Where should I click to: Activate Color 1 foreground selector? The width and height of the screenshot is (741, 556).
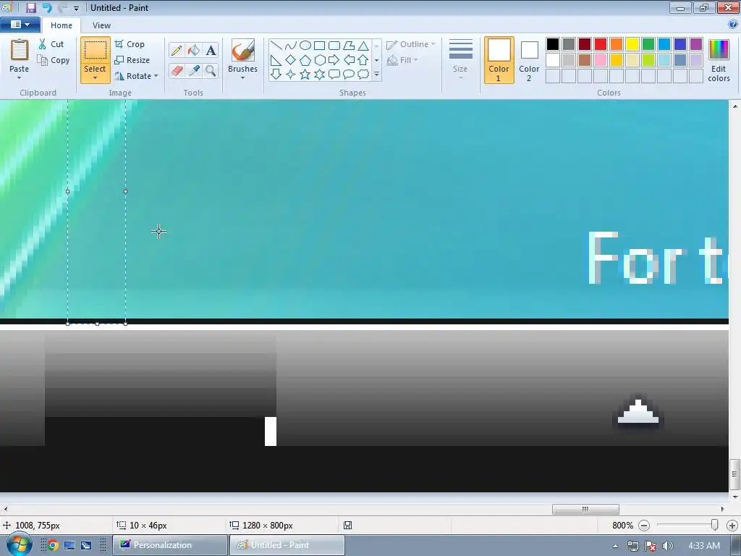(x=499, y=60)
